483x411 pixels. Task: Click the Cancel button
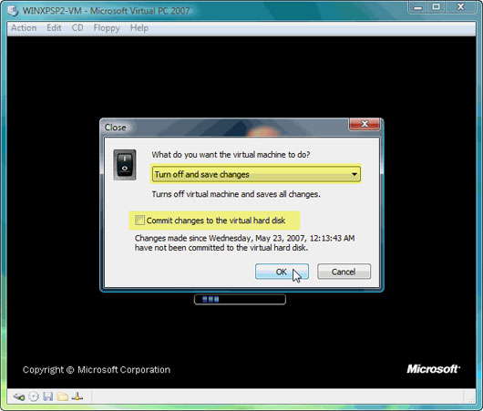coord(344,272)
